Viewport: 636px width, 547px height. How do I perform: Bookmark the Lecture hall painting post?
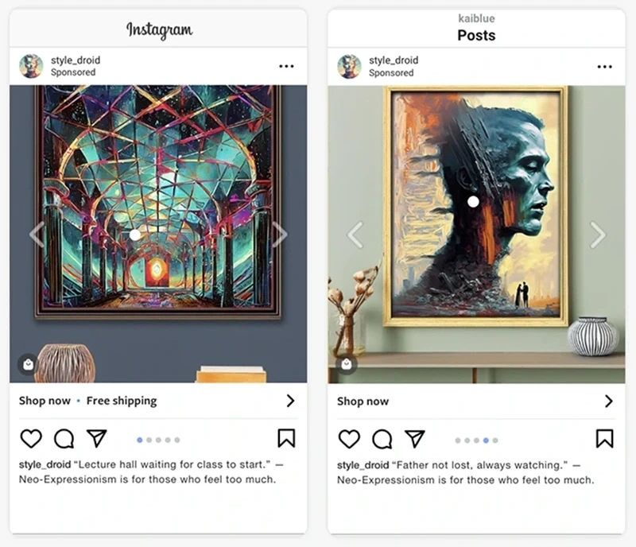(x=286, y=438)
